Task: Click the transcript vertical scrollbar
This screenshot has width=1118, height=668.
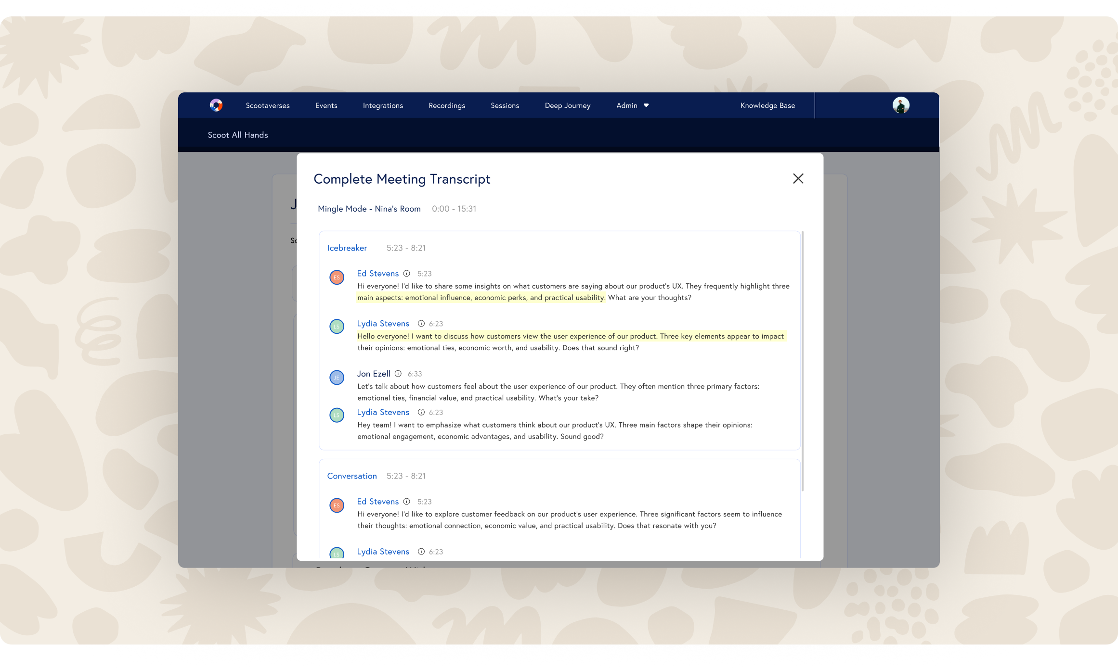Action: click(802, 361)
